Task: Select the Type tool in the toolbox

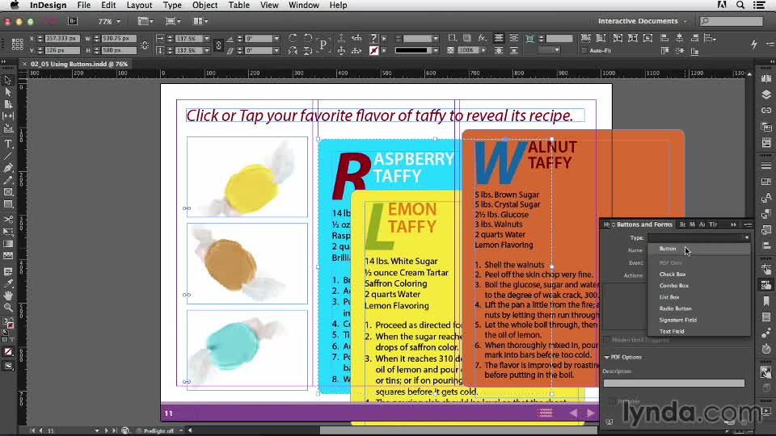Action: pos(8,144)
